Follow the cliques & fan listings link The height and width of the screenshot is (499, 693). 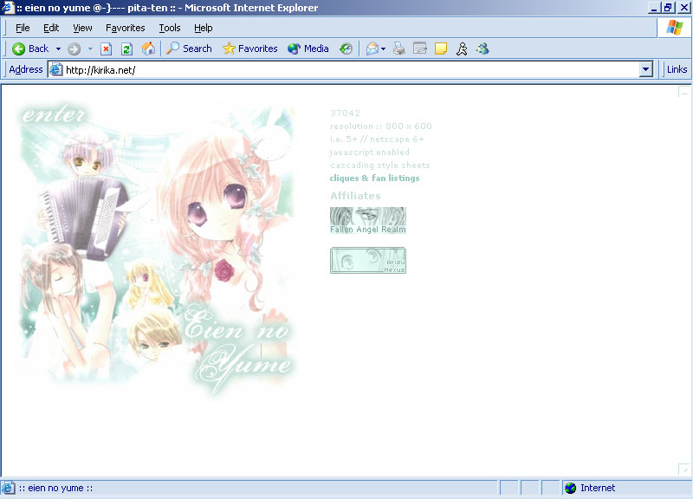(374, 178)
